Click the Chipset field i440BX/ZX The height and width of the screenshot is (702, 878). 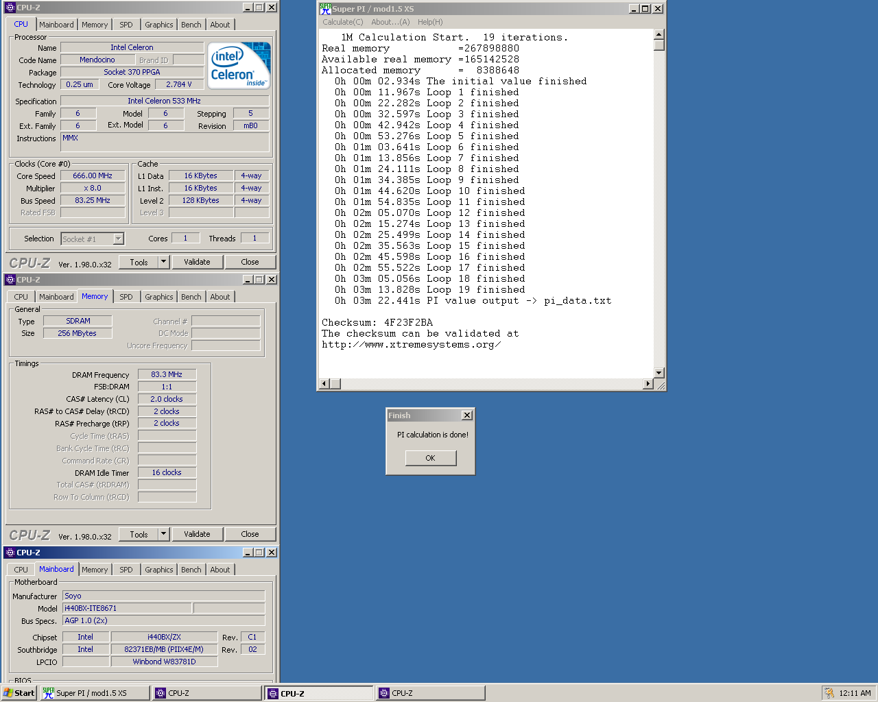(x=165, y=637)
